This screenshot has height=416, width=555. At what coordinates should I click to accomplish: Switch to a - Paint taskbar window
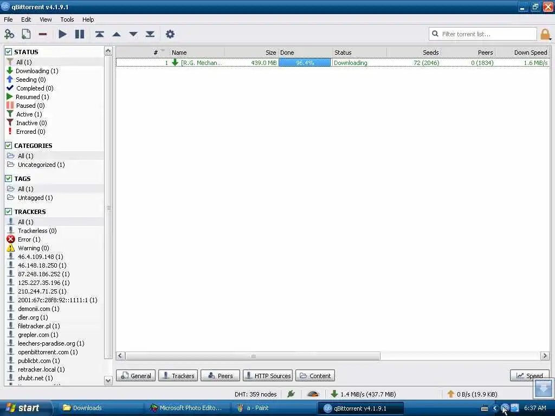(x=273, y=408)
